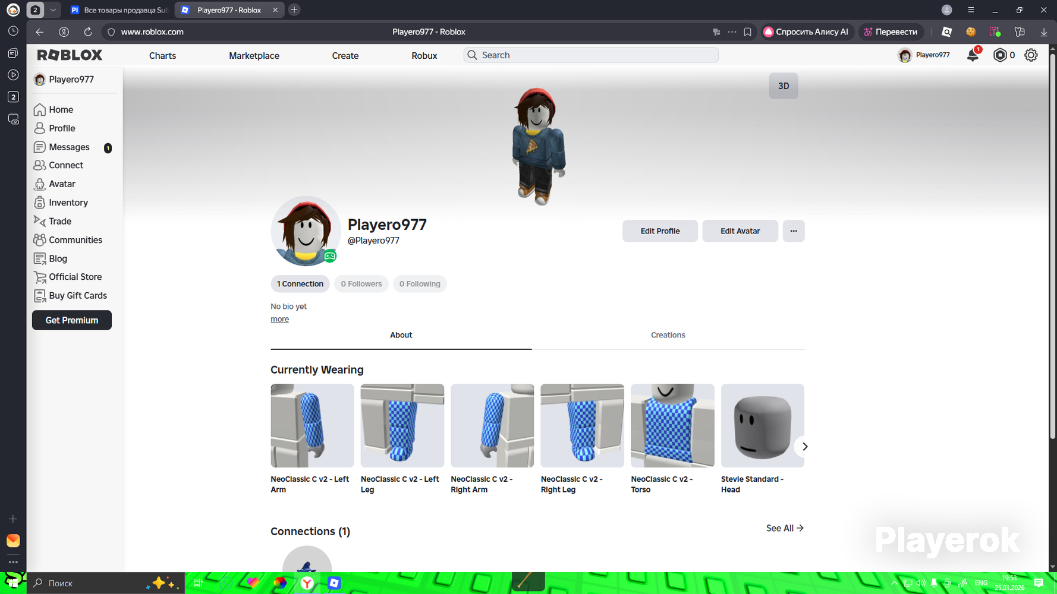
Task: Click Get Premium button
Action: point(72,320)
